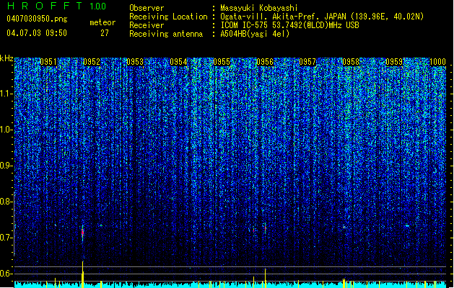Click the 0951 time marker
Image resolution: width=454 pixels, height=288 pixels.
click(x=48, y=62)
